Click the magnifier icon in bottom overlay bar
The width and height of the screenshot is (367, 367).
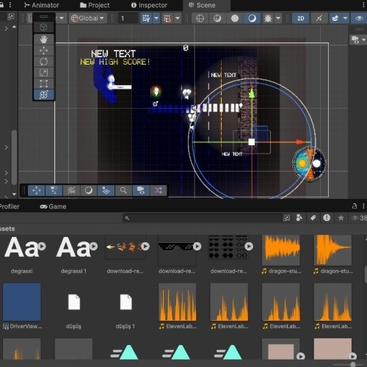pos(123,190)
